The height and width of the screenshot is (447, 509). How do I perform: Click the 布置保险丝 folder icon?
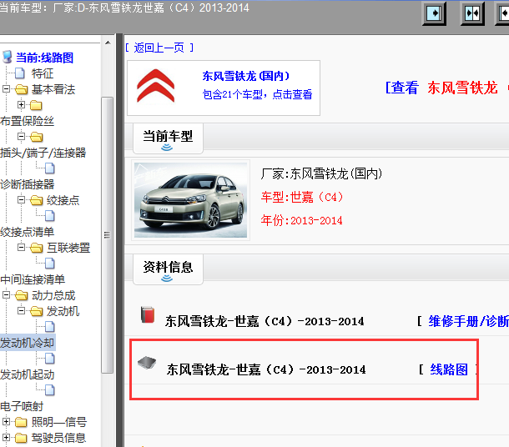36,105
